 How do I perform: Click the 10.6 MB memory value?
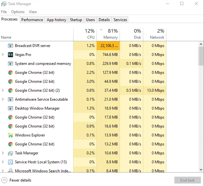(x=111, y=153)
